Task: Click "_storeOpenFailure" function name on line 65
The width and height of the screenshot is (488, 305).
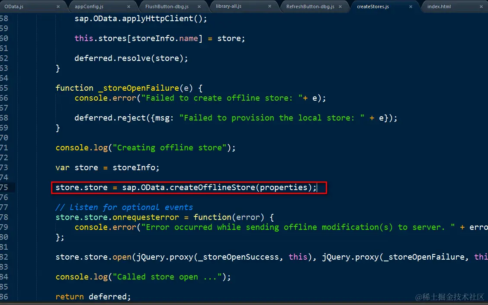Action: coord(138,88)
